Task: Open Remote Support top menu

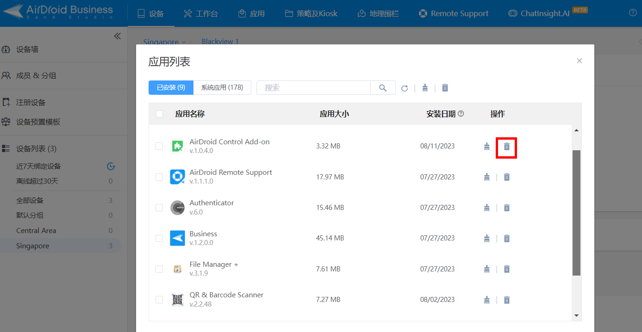Action: click(x=453, y=13)
